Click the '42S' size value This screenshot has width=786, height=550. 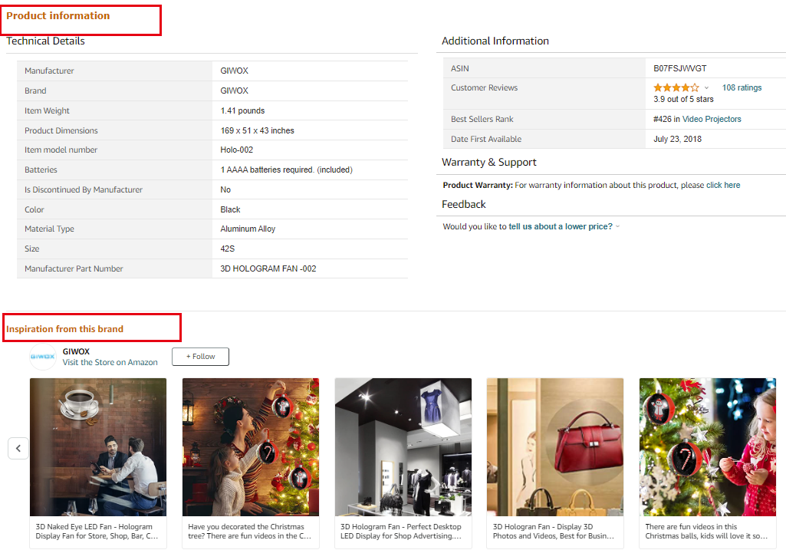(228, 249)
